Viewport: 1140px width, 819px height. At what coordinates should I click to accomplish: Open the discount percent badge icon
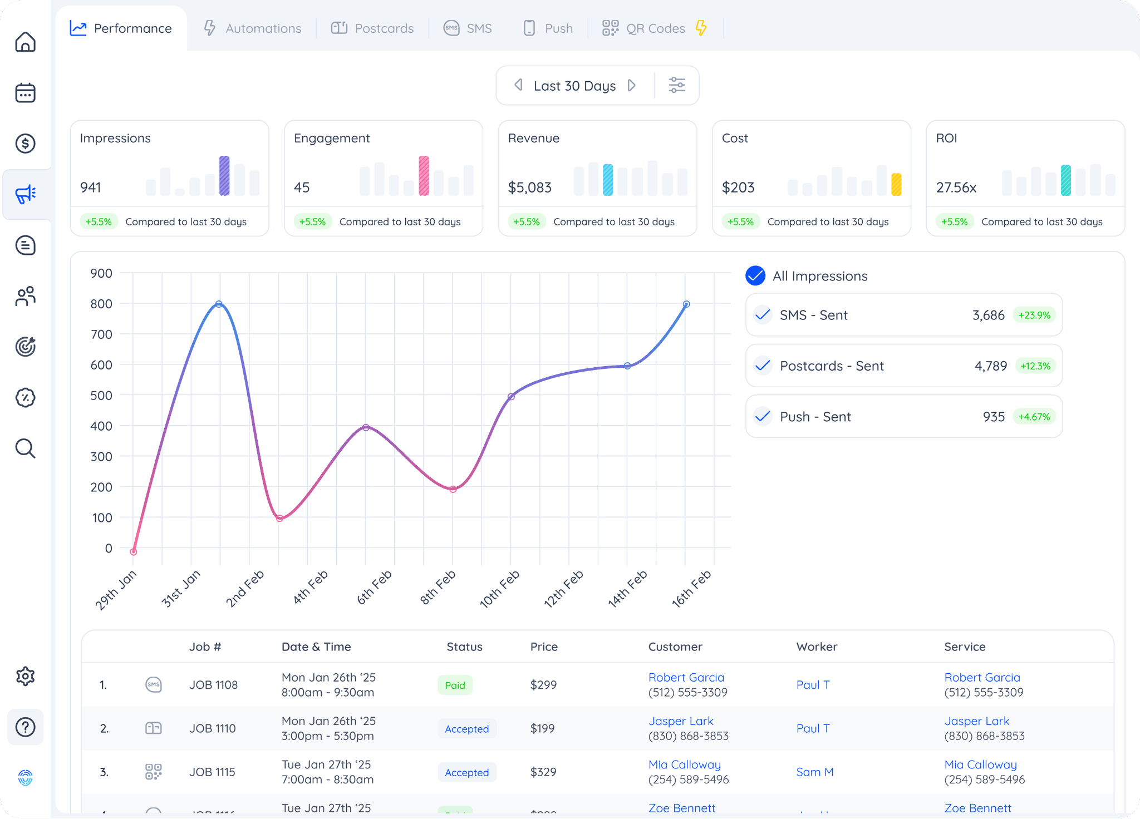25,398
